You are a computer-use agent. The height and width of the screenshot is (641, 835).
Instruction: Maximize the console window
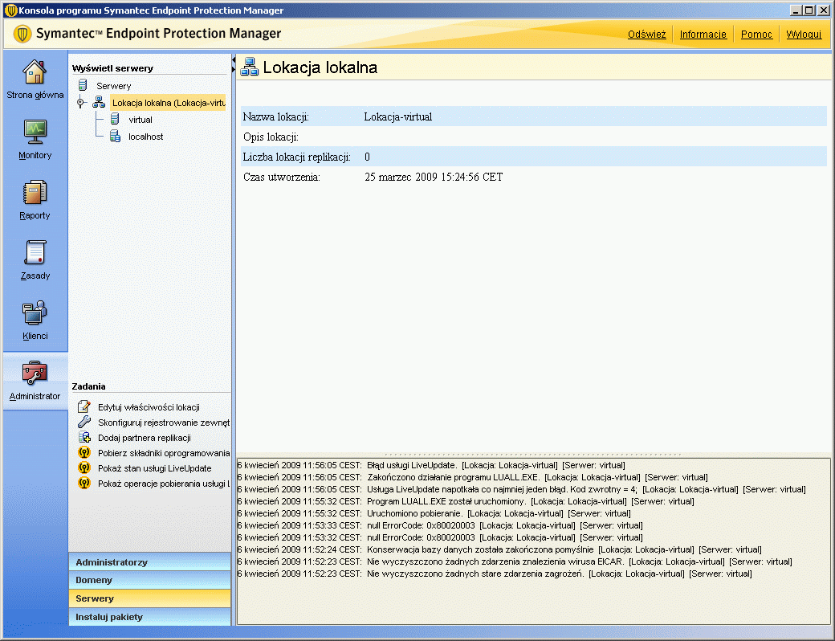click(809, 10)
